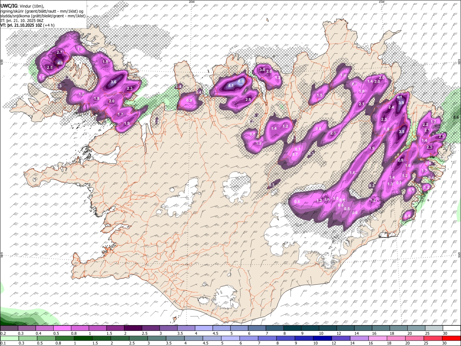Click the crimson 25–30 swatch, lower scale
The width and height of the screenshot is (461, 346).
433,338
